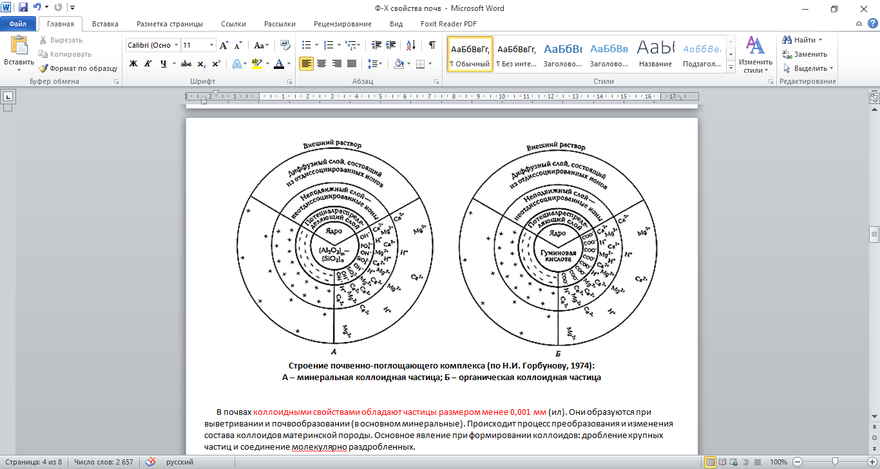This screenshot has width=880, height=469.
Task: Toggle subscript (x₂) formatting
Action: coord(201,64)
